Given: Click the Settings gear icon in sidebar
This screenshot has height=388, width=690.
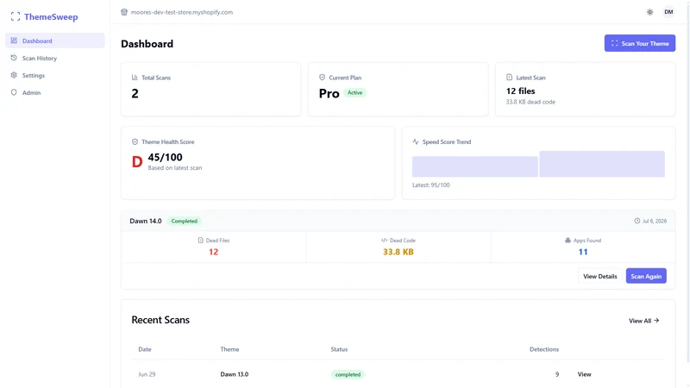Looking at the screenshot, I should (14, 75).
